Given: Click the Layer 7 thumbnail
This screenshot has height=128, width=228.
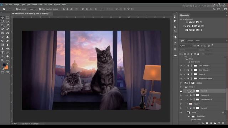Looking at the screenshot, I should click(191, 104).
